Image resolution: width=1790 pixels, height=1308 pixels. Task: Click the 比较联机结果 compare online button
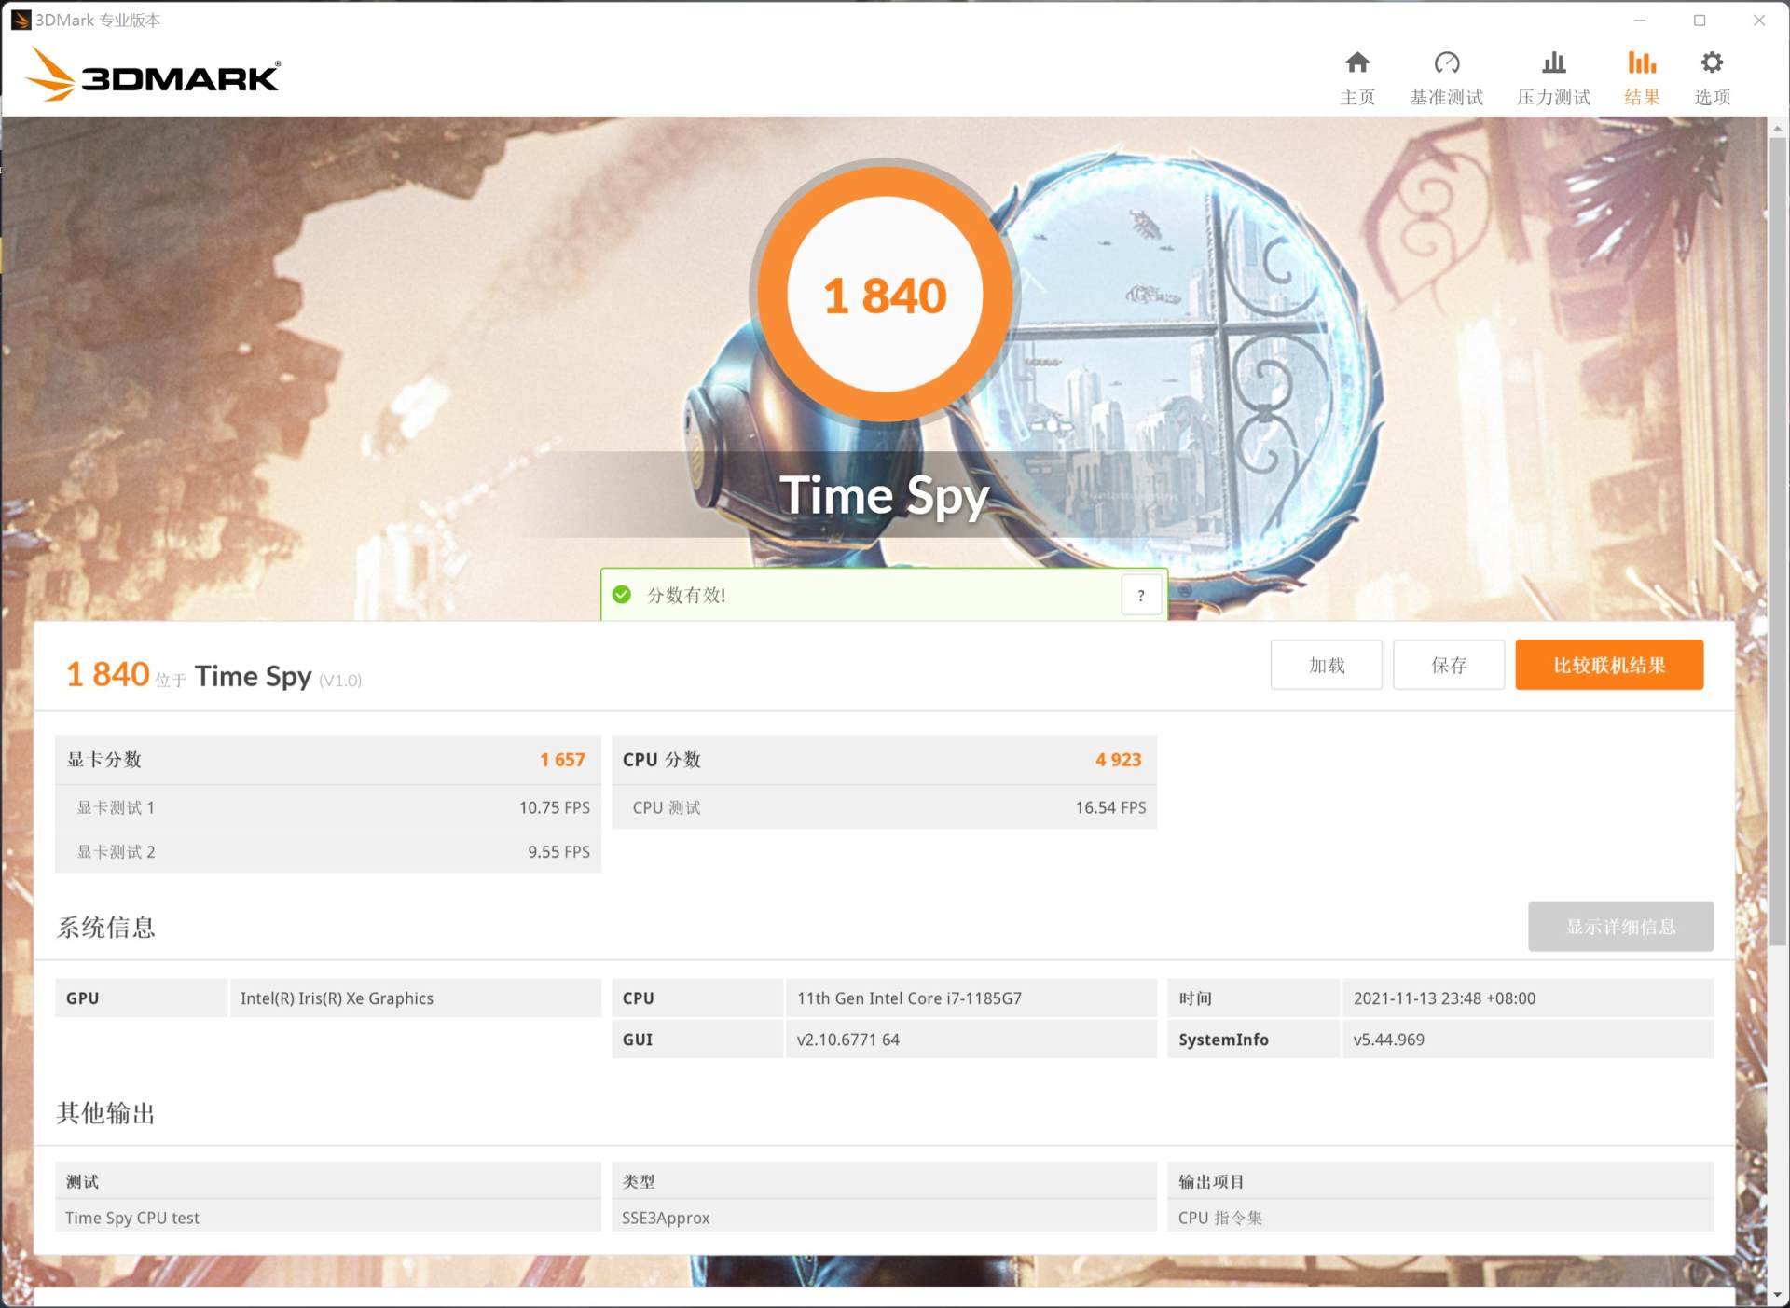pyautogui.click(x=1609, y=665)
